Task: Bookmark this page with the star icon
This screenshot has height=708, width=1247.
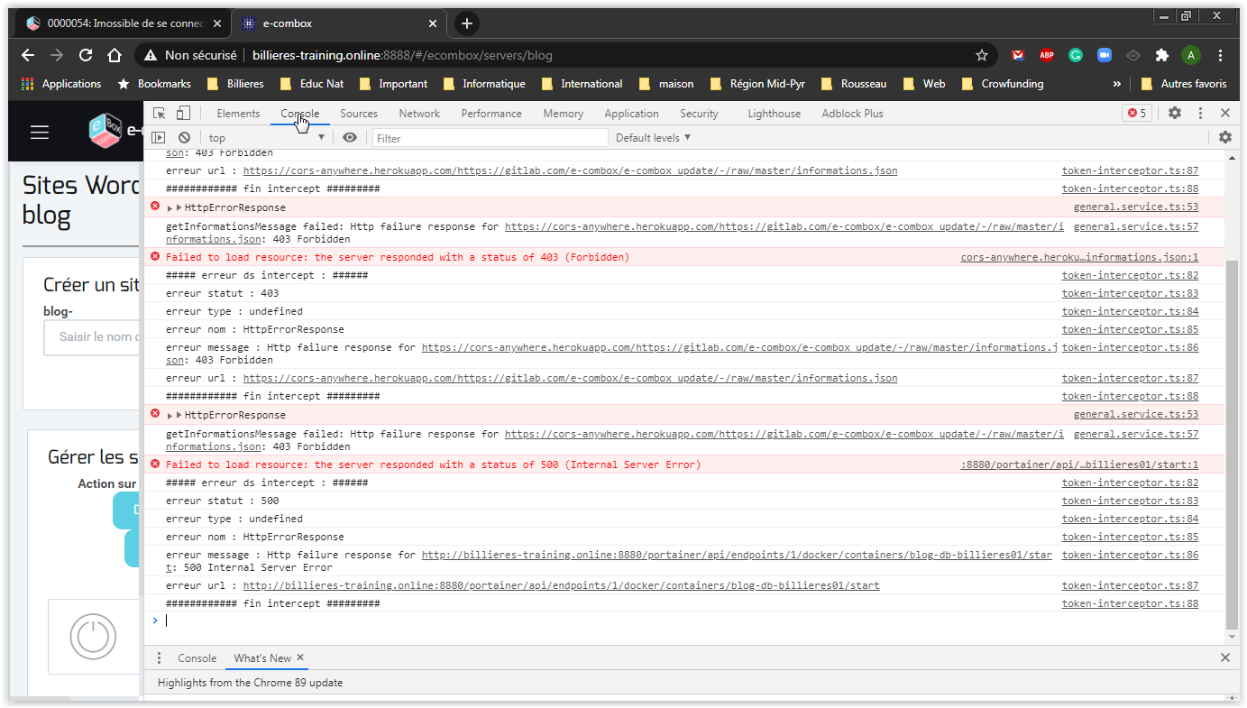Action: [982, 55]
